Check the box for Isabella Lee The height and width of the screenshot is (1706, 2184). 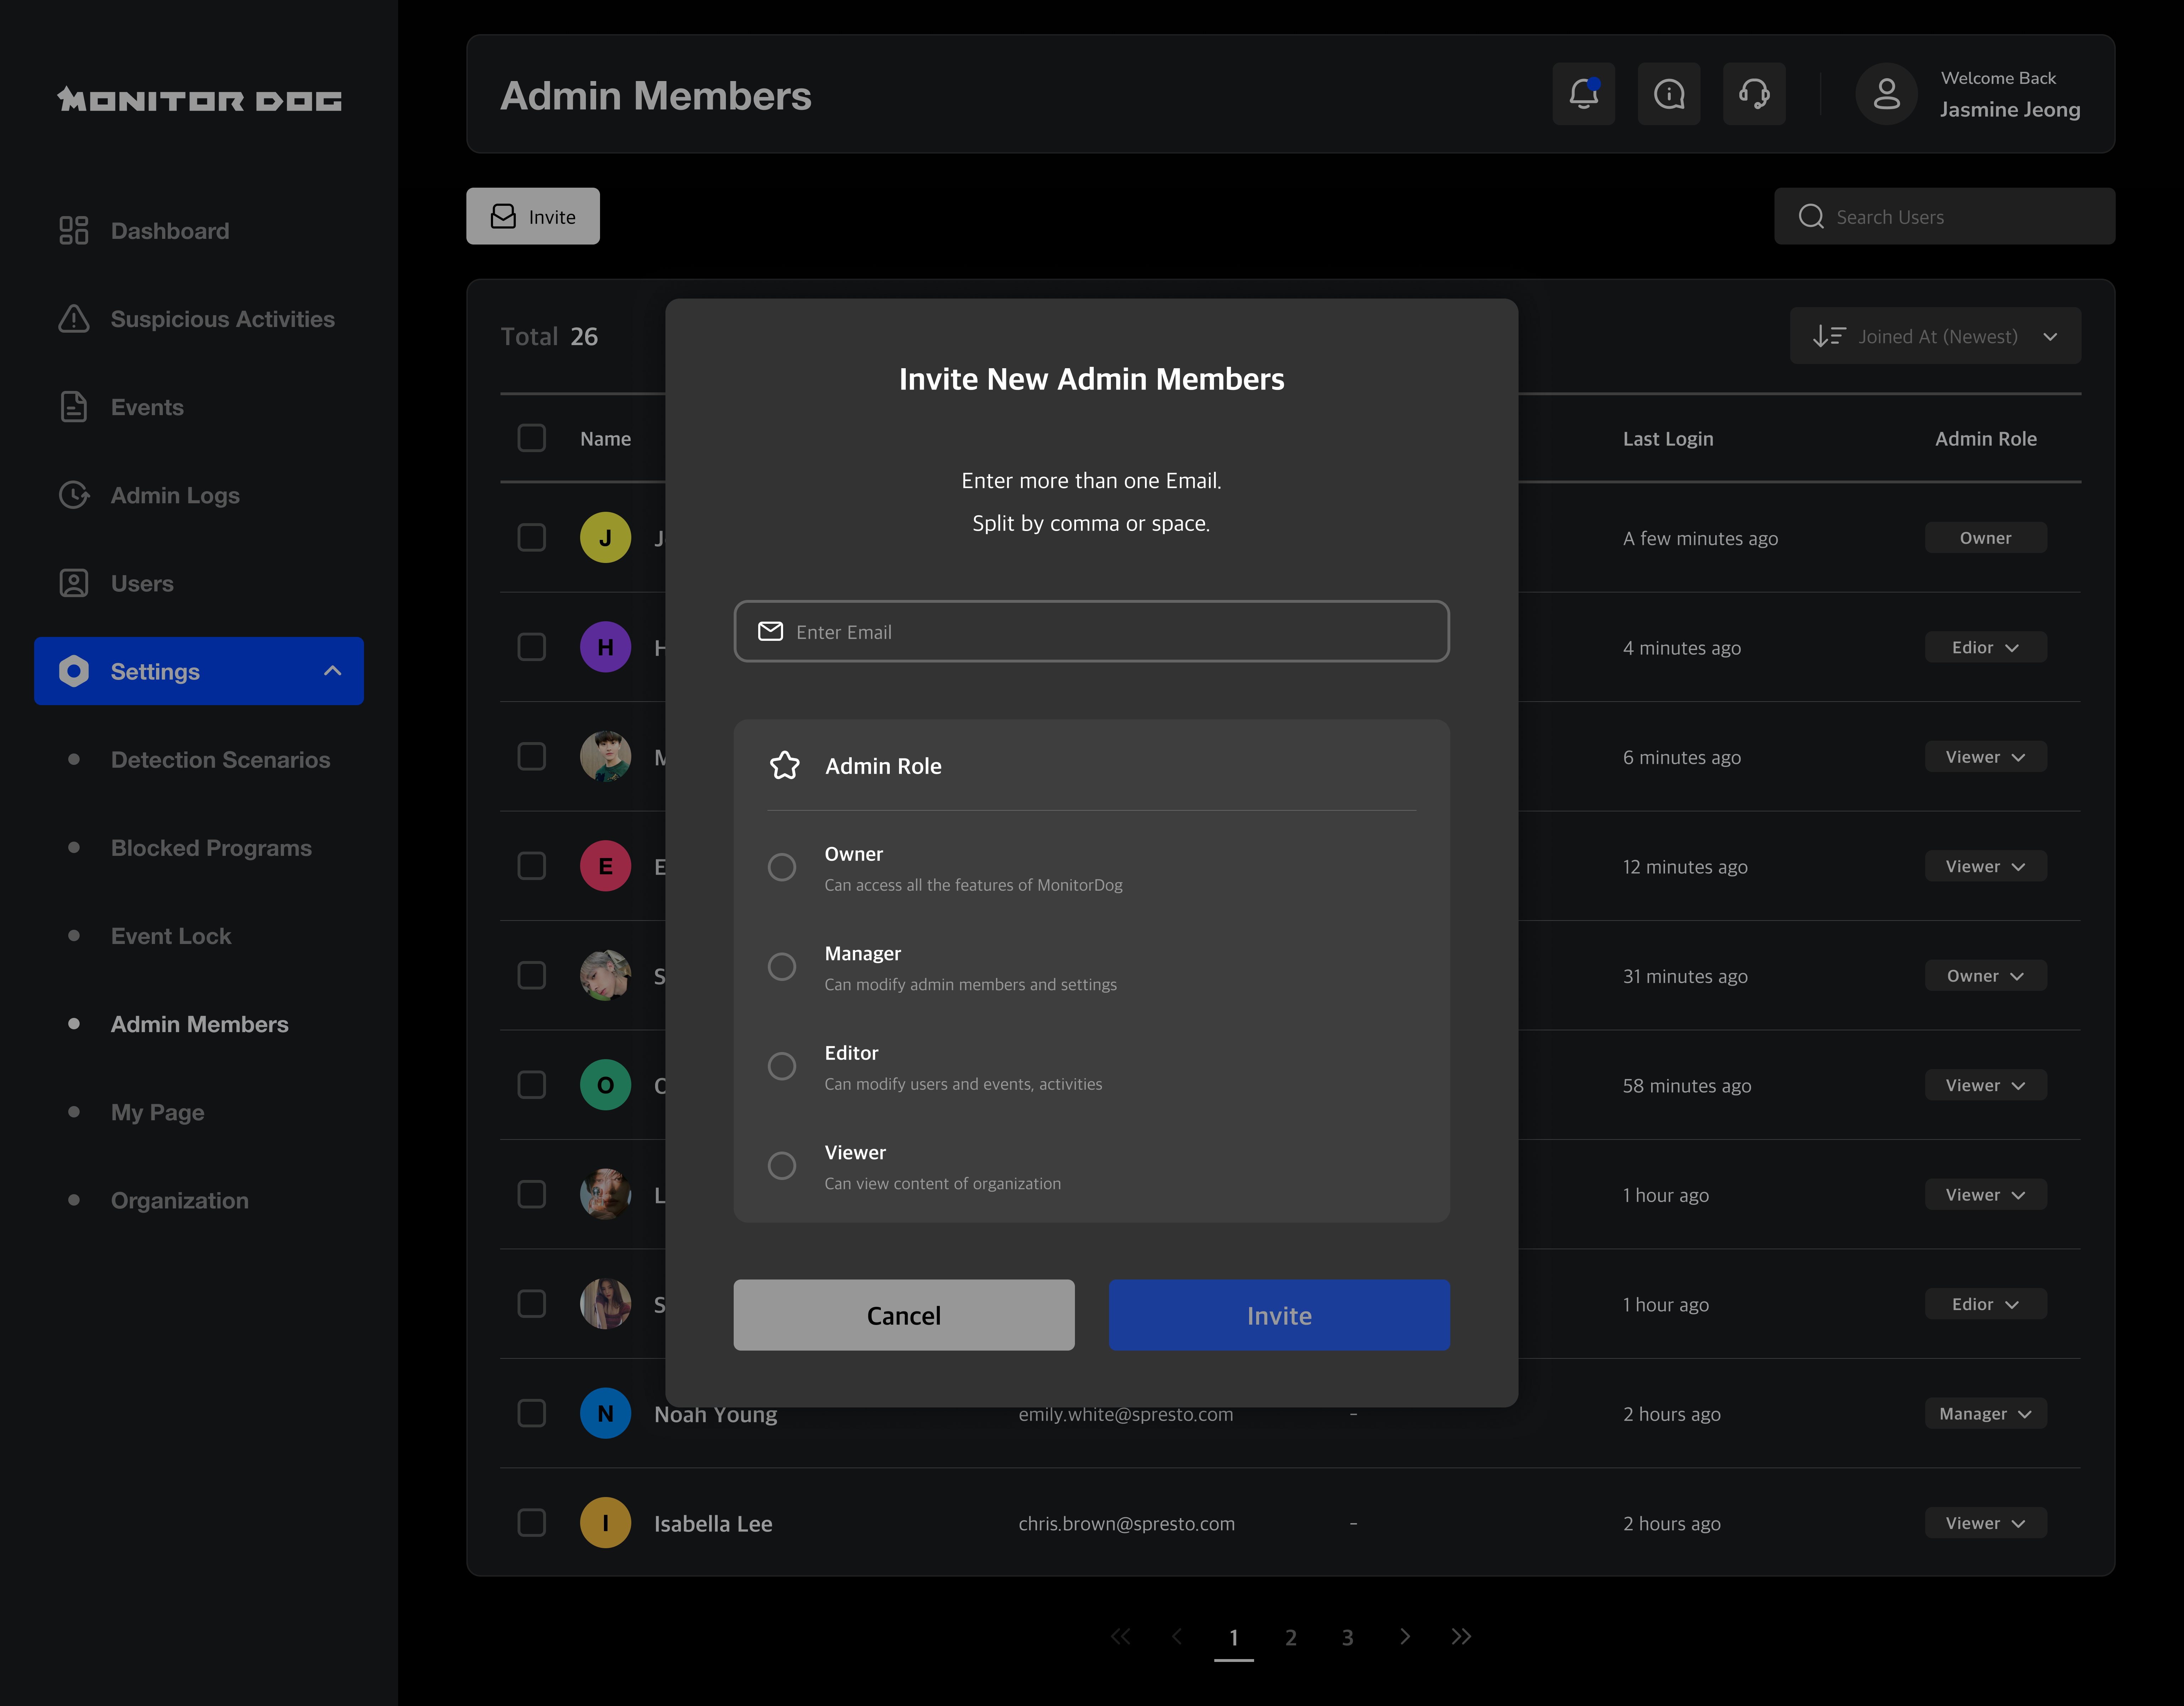[x=532, y=1523]
